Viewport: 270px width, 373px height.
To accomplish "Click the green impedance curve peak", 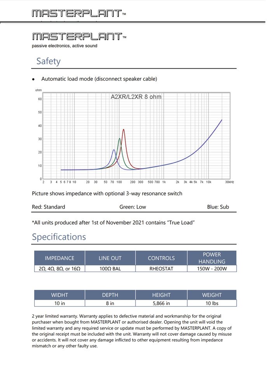I will click(x=120, y=139).
